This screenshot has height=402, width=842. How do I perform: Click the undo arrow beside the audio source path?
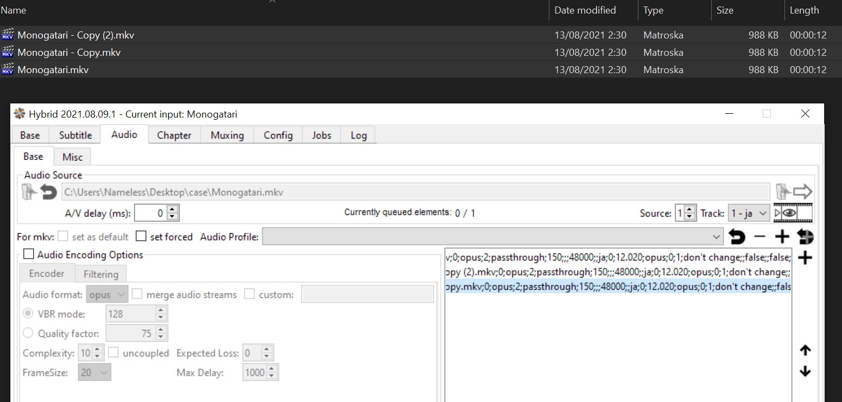[x=48, y=192]
